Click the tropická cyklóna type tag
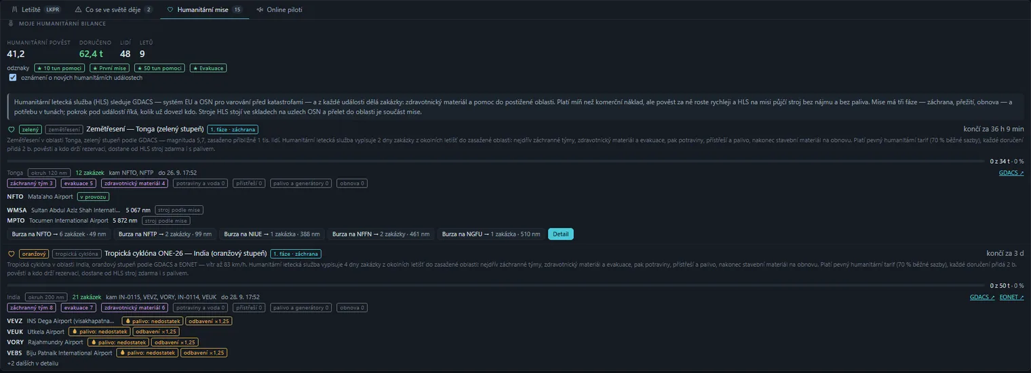 coord(77,254)
